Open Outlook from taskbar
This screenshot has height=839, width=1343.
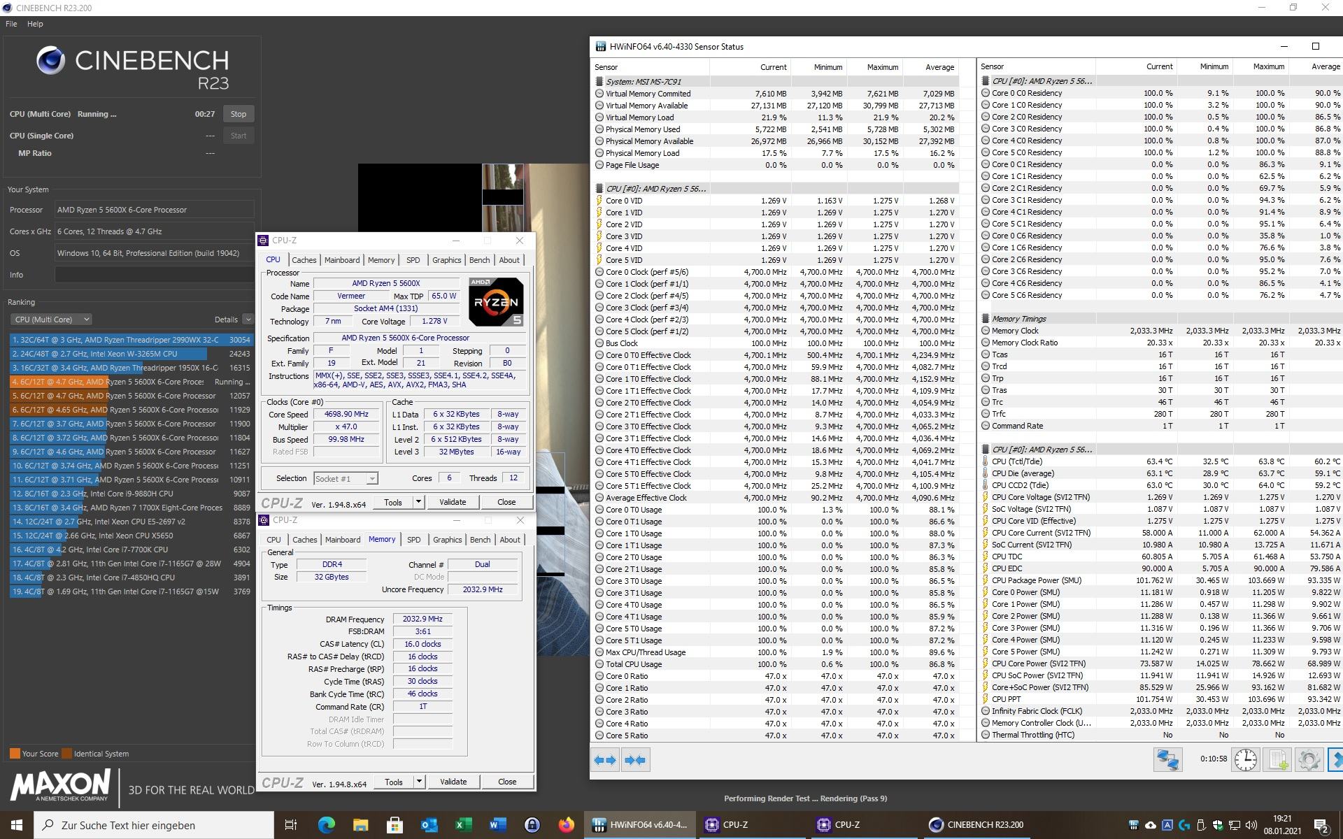click(x=429, y=825)
